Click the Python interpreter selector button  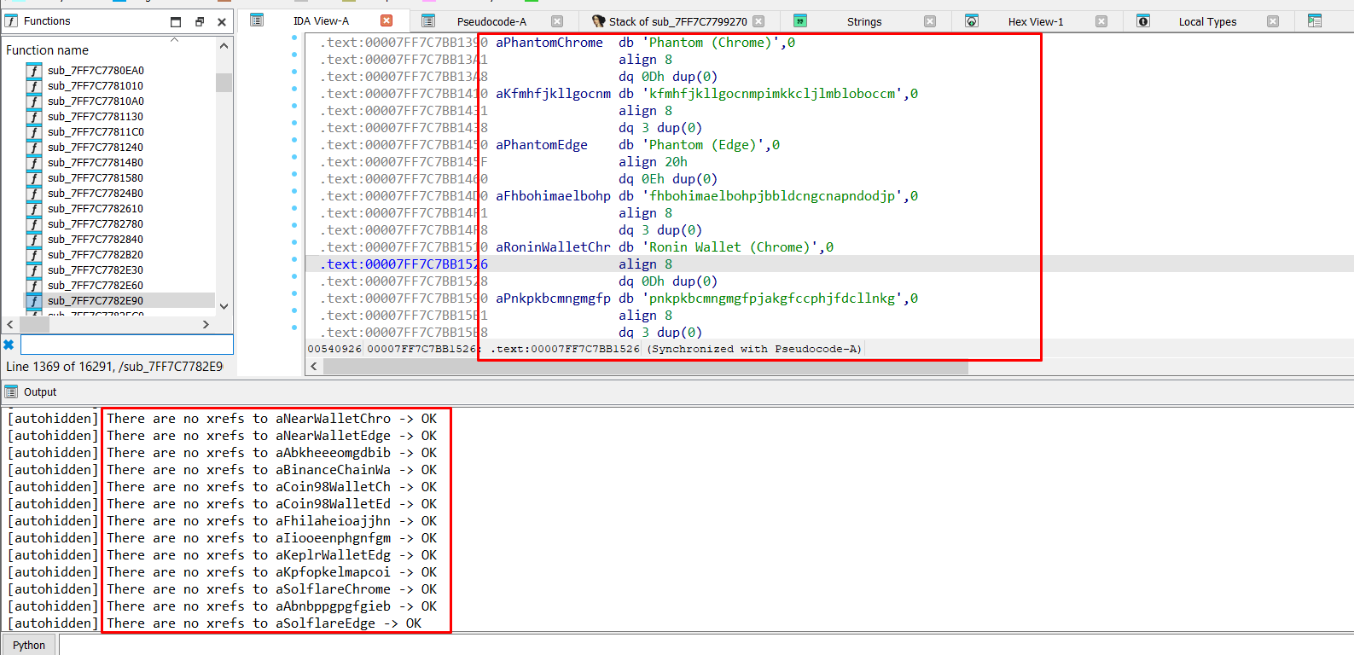click(x=29, y=645)
